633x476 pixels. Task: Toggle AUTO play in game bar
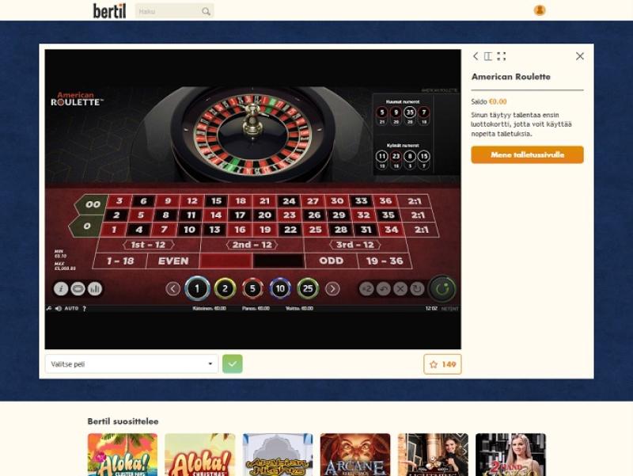point(71,308)
